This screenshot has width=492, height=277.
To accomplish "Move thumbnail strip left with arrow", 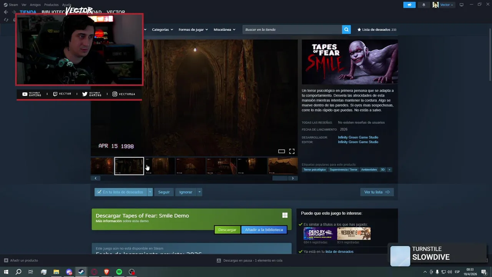I will pos(95,178).
